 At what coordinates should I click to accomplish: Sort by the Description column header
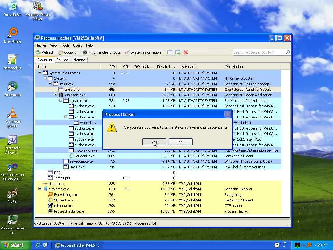[x=252, y=67]
